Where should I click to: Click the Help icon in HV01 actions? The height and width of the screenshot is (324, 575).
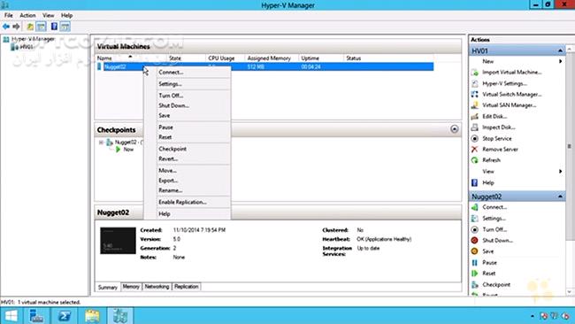[x=474, y=182]
